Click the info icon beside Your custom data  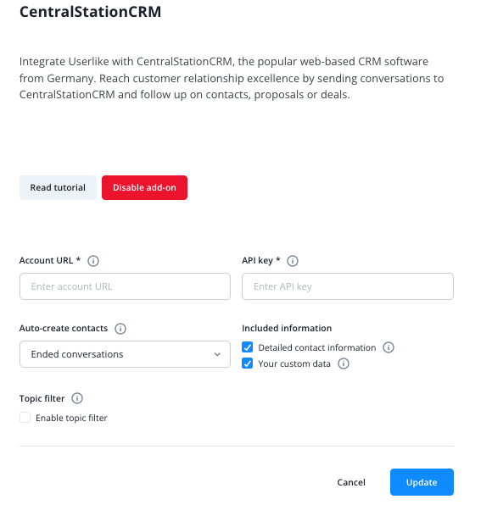(344, 364)
